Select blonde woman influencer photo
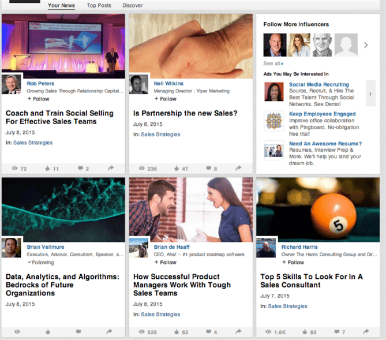 click(x=299, y=45)
